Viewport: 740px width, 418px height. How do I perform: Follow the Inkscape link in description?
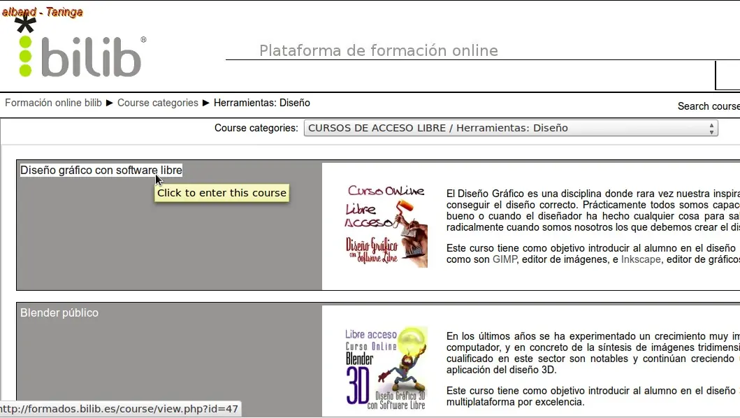(641, 259)
